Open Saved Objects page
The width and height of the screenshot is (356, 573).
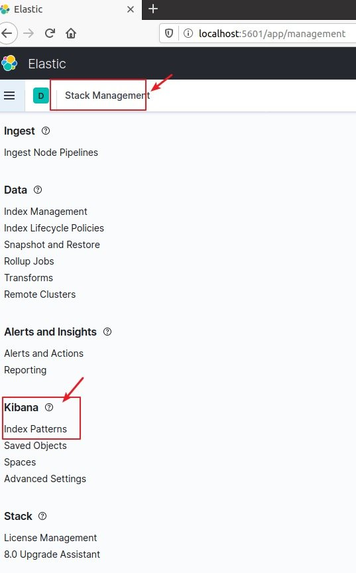click(35, 446)
